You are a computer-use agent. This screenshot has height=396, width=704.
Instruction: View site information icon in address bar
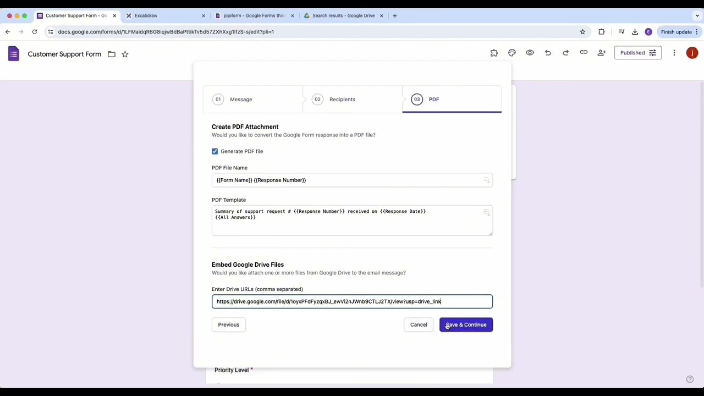pyautogui.click(x=51, y=32)
